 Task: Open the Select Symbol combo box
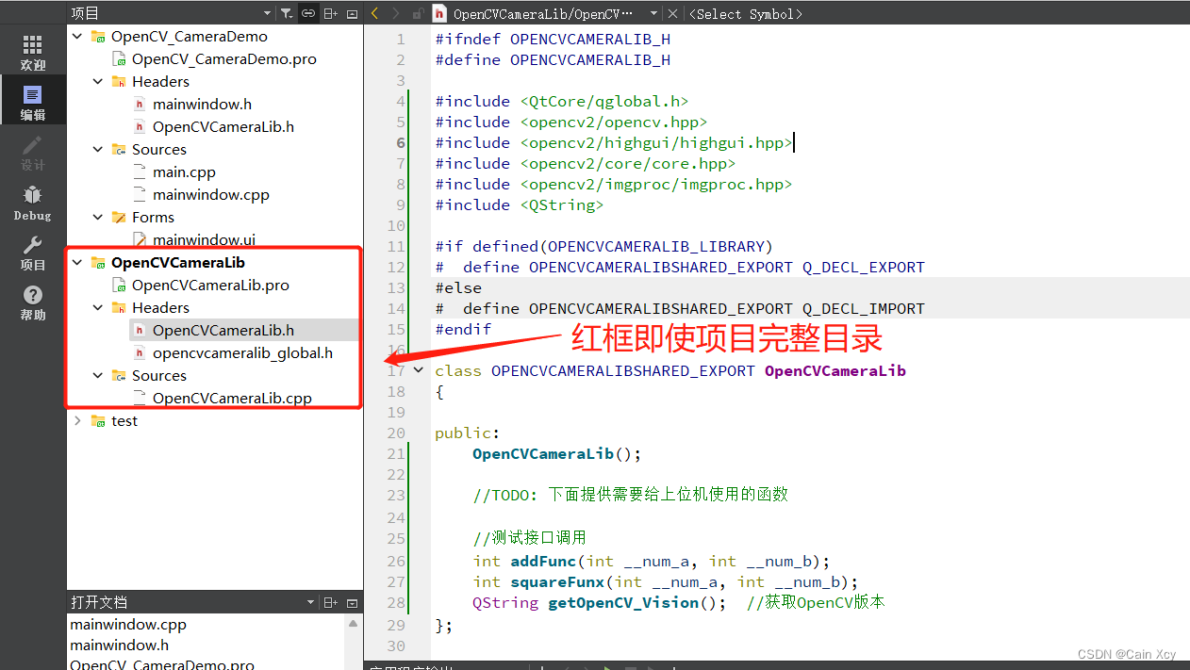click(x=745, y=14)
